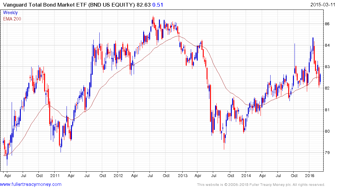Click the 85 price axis label
The height and width of the screenshot is (189, 339).
(x=327, y=24)
